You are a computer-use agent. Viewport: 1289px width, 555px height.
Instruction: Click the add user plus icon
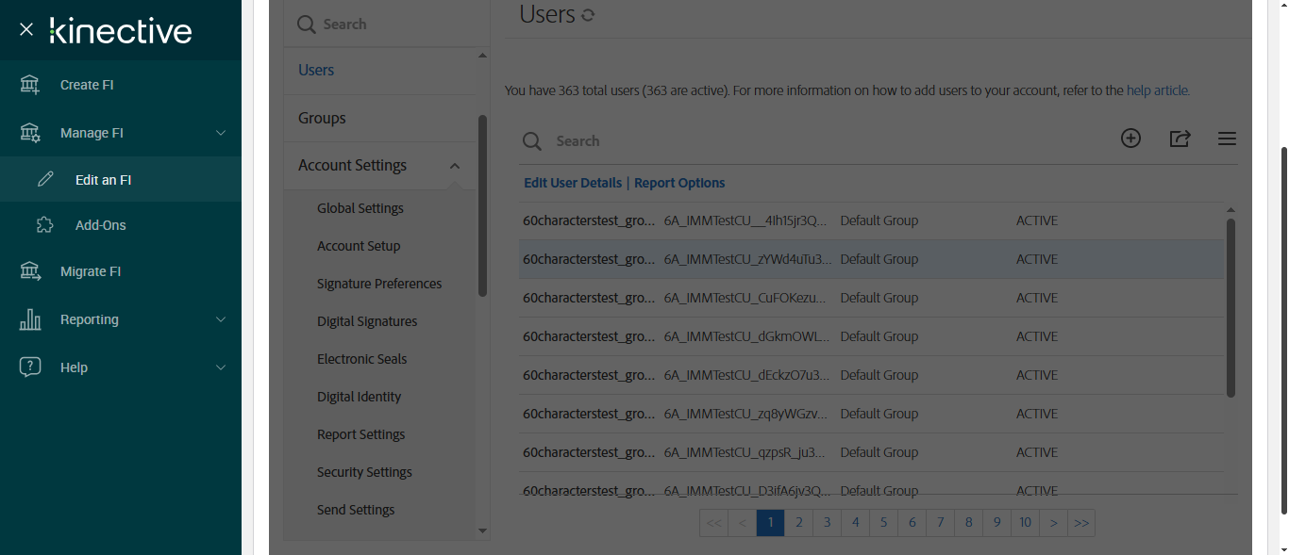tap(1130, 139)
